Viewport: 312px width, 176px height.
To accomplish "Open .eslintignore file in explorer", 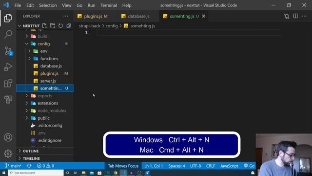I will [x=49, y=140].
